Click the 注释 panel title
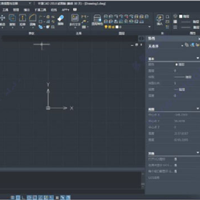This screenshot has height=200, width=200. click(78, 33)
